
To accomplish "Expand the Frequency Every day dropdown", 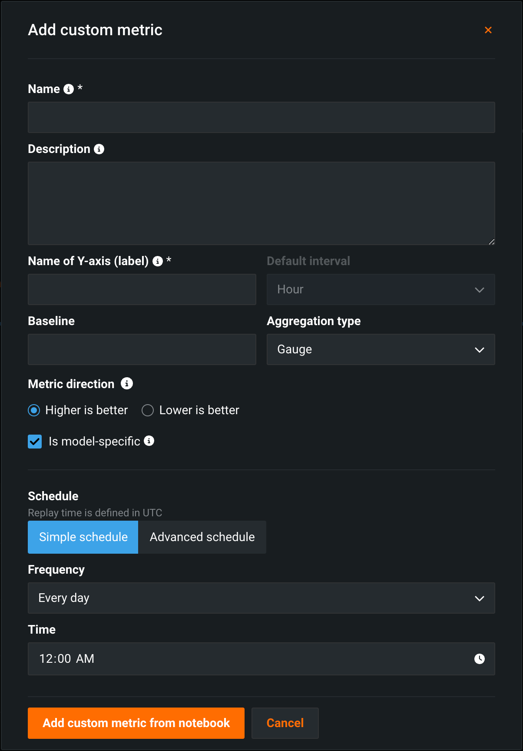I will [261, 598].
